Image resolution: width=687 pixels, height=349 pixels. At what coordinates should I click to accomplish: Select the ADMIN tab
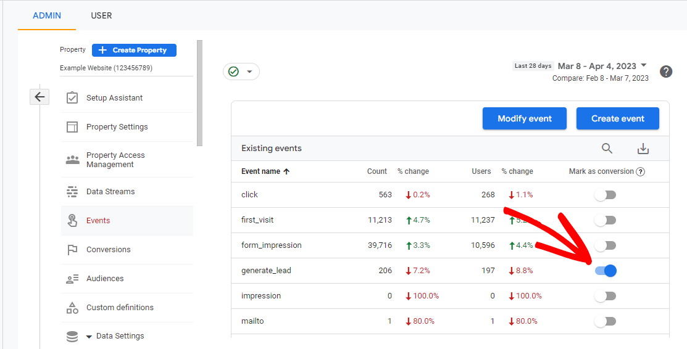tap(47, 15)
